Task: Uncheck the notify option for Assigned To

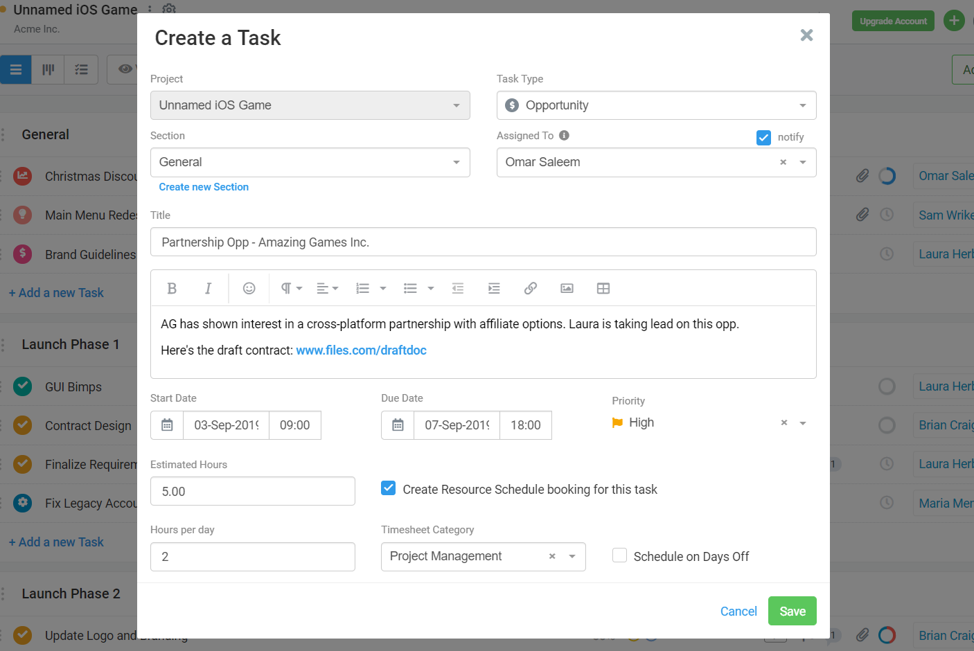Action: (763, 137)
